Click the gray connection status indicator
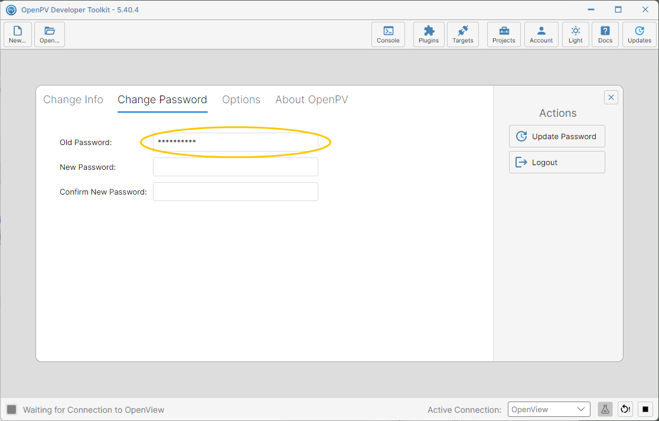 [x=12, y=410]
